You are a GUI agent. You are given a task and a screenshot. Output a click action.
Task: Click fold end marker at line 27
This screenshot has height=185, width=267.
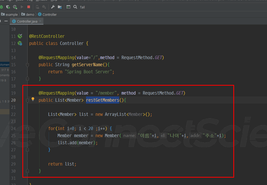27,150
